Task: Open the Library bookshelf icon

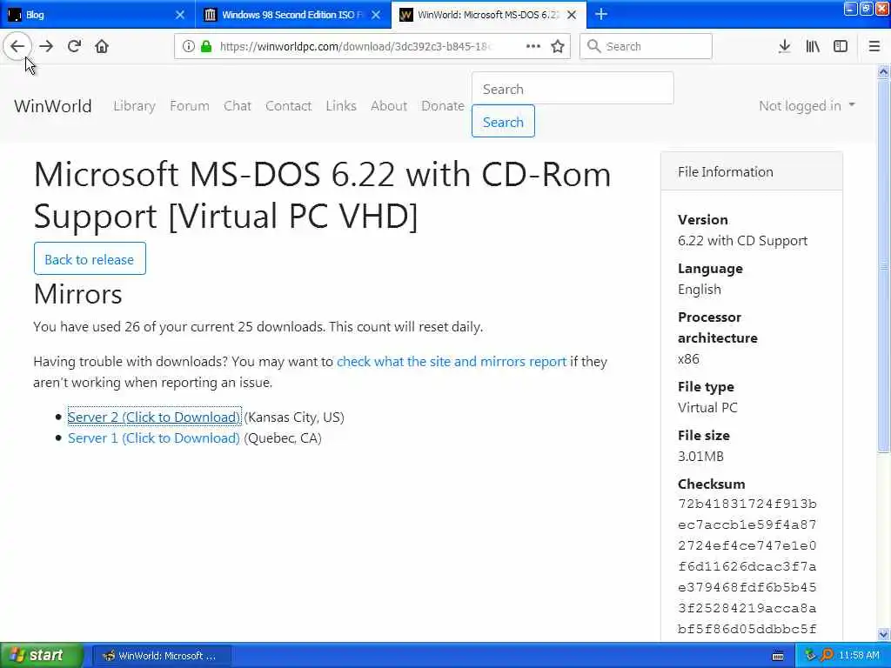Action: 813,46
